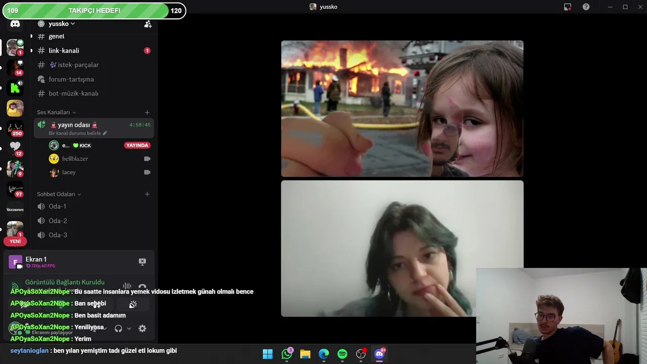Open Windows Start menu
Image resolution: width=647 pixels, height=364 pixels.
pos(268,354)
